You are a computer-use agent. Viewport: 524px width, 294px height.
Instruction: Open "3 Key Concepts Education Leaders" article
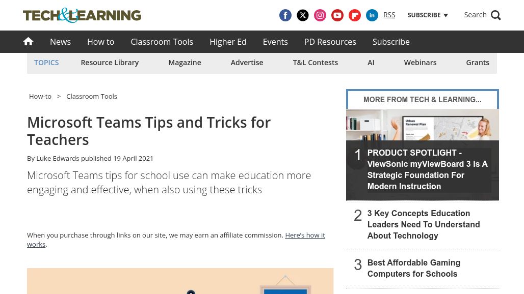click(x=424, y=224)
